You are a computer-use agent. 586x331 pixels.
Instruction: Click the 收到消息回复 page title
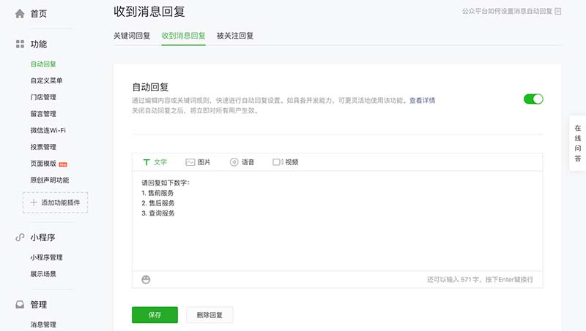click(x=149, y=12)
